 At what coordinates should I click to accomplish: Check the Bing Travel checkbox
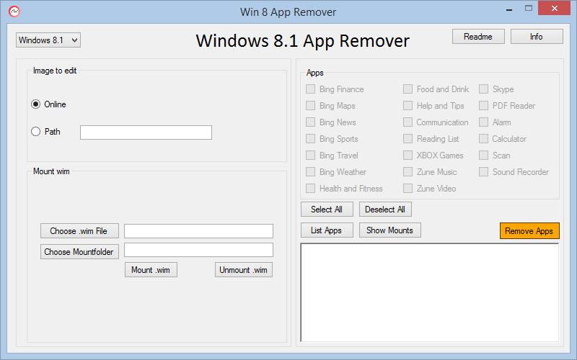click(311, 156)
